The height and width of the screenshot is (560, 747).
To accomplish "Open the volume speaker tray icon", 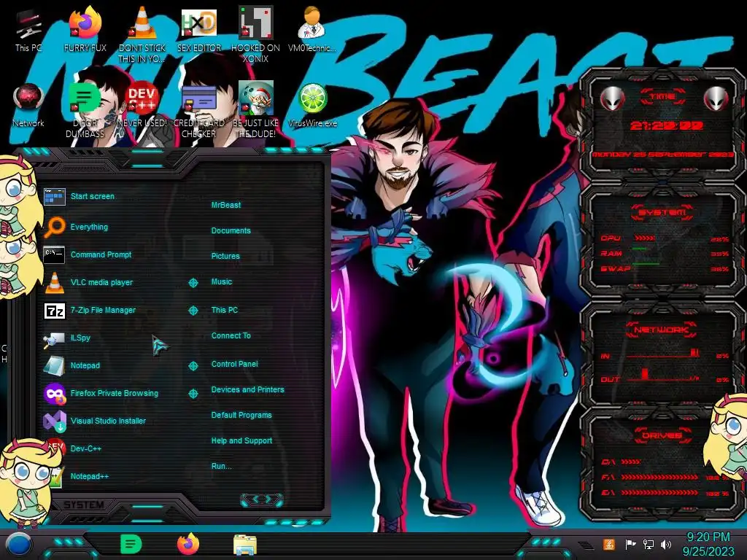I will (666, 544).
